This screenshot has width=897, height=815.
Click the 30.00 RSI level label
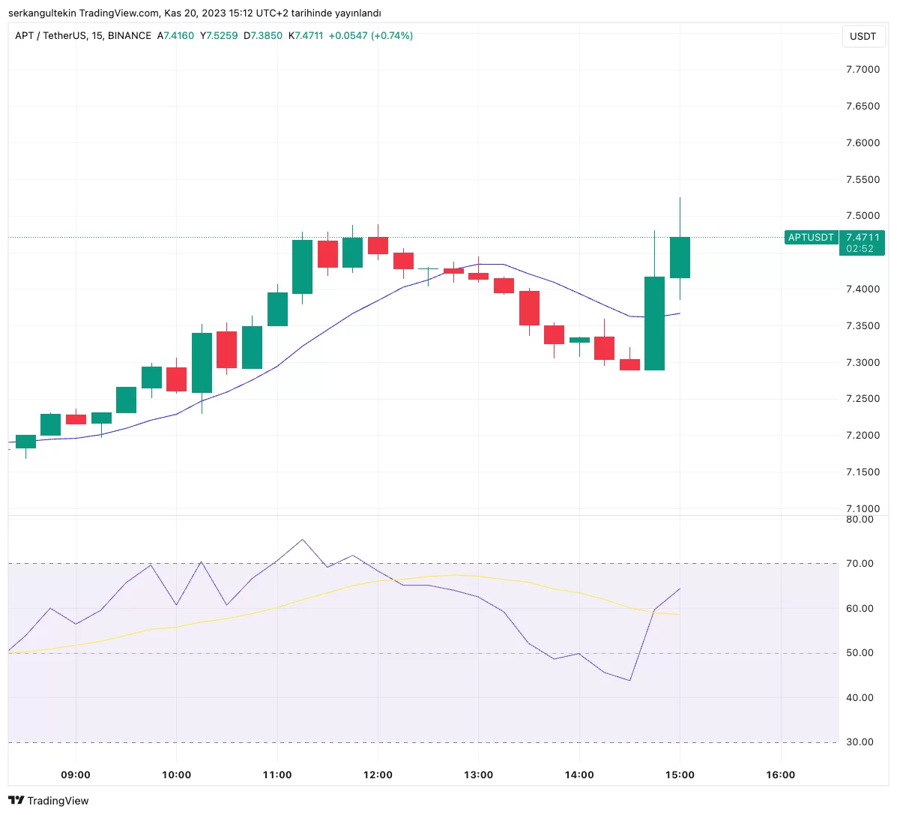tap(860, 742)
